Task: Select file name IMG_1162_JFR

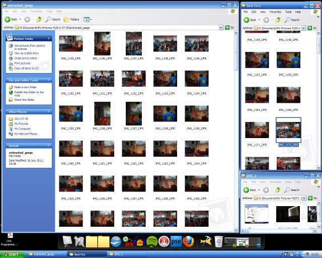Action: click(134, 164)
